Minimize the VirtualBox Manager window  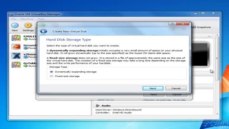coord(196,13)
